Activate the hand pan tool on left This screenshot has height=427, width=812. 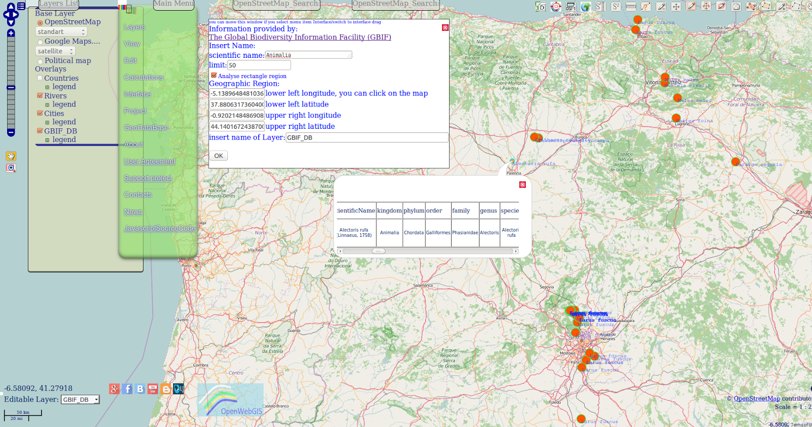tap(11, 156)
